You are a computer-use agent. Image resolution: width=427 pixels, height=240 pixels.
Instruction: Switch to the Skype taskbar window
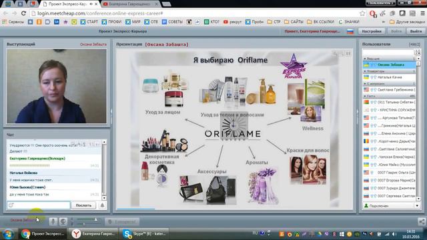coord(144,234)
